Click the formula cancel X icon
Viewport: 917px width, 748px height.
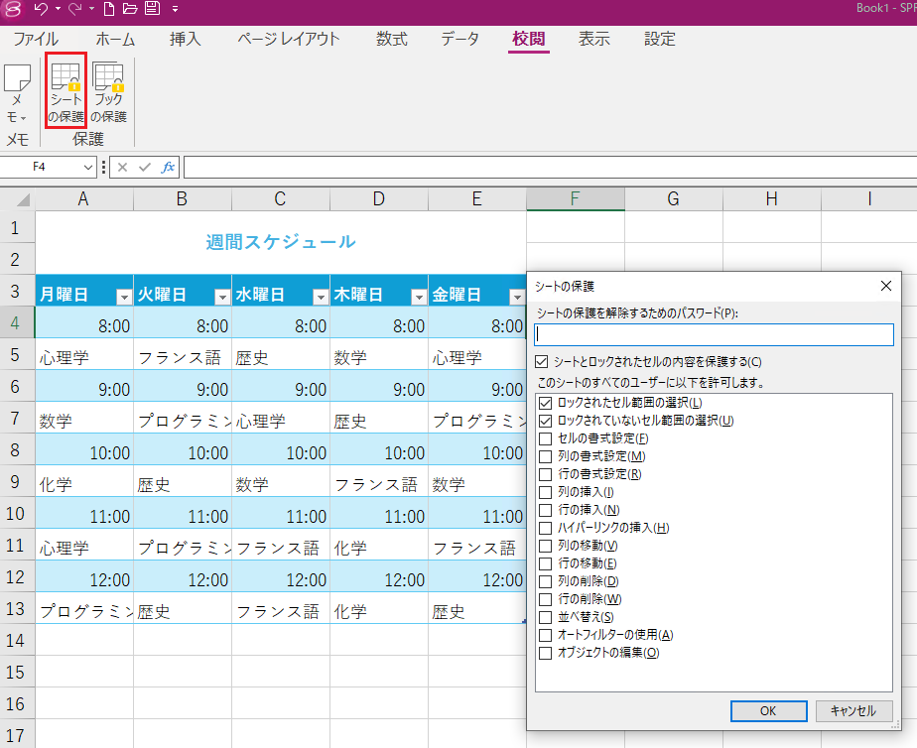[122, 167]
